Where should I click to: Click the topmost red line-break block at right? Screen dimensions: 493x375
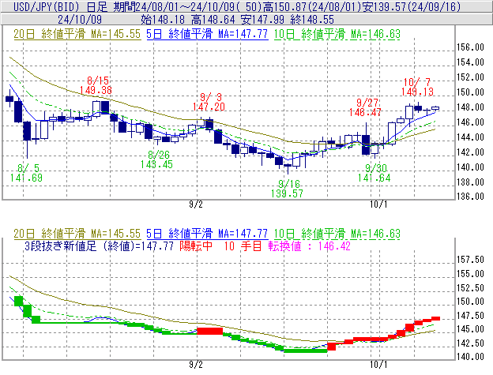tap(435, 318)
